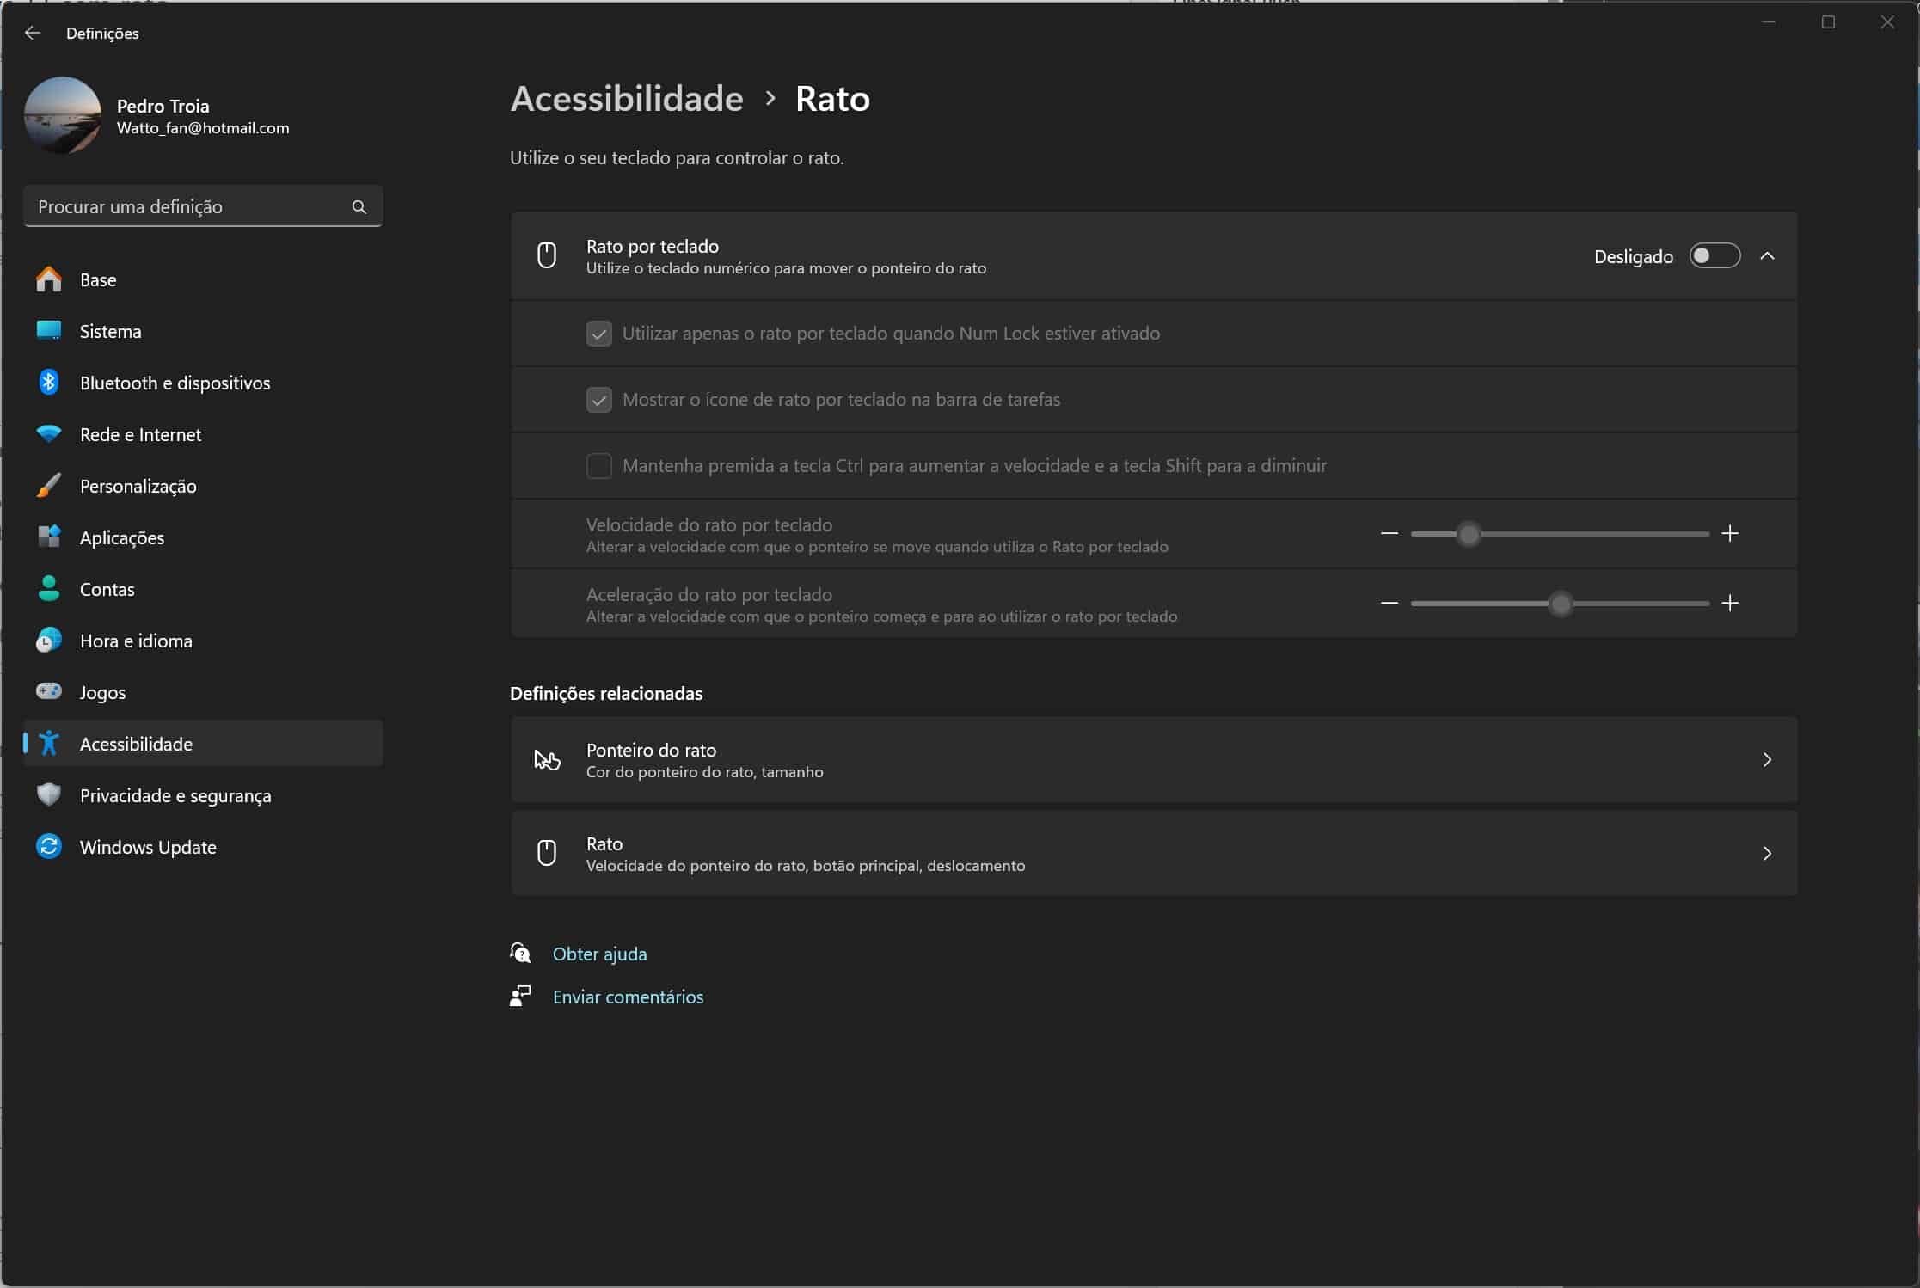The image size is (1920, 1288).
Task: Open Ponteiro do rato related settings
Action: (x=1153, y=760)
